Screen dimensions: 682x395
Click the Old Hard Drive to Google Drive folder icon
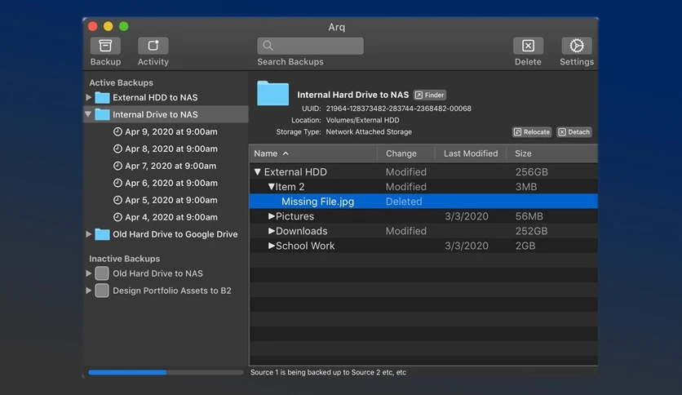click(x=102, y=234)
